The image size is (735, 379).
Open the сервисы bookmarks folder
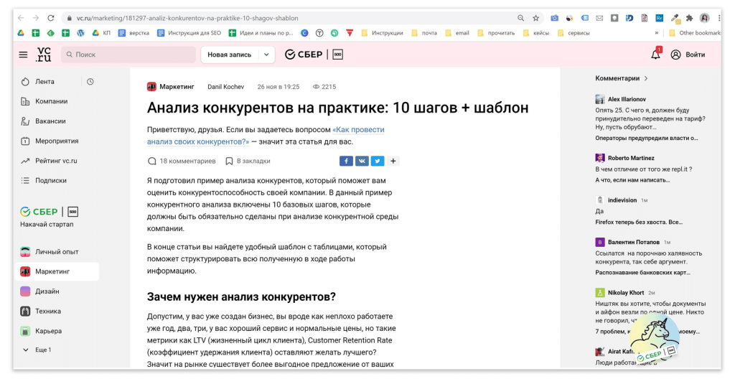tap(574, 33)
